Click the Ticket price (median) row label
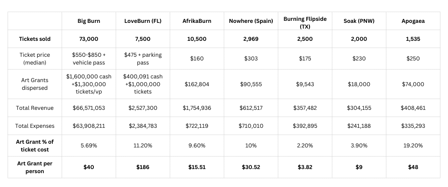Screen dimensions: 448x187 [34, 58]
